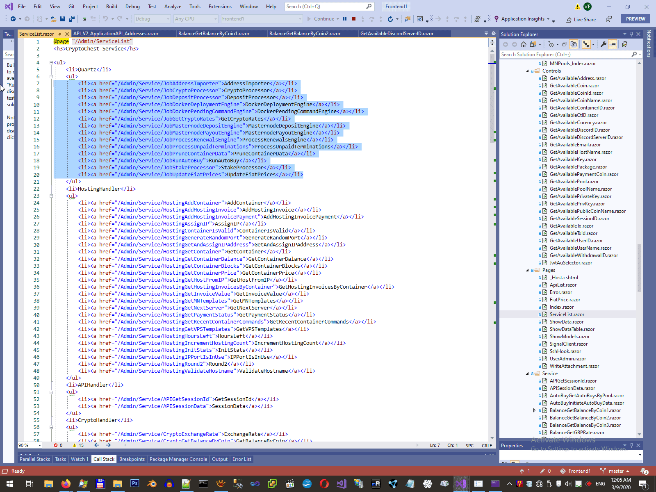Click the editor vertical scrollbar thumb
The width and height of the screenshot is (656, 492).
[x=492, y=98]
